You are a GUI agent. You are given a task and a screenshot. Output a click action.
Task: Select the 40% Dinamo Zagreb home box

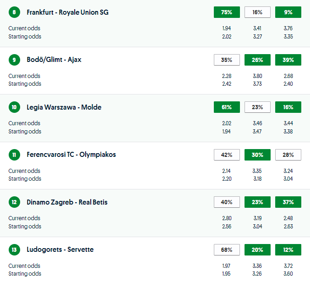pyautogui.click(x=227, y=202)
